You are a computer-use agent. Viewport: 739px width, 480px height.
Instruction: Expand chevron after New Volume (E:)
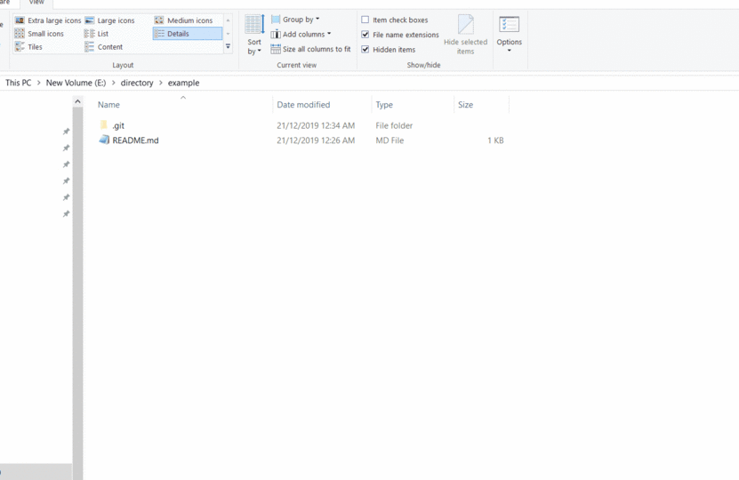(114, 83)
